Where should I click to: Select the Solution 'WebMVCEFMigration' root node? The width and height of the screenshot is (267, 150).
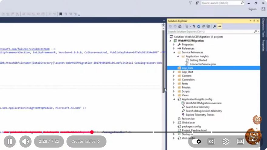(x=198, y=37)
